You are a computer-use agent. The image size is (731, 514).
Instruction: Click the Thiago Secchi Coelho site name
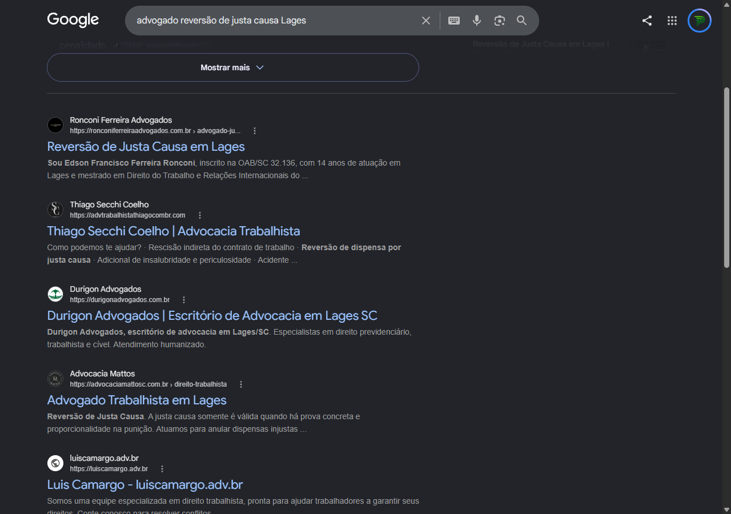coord(109,204)
